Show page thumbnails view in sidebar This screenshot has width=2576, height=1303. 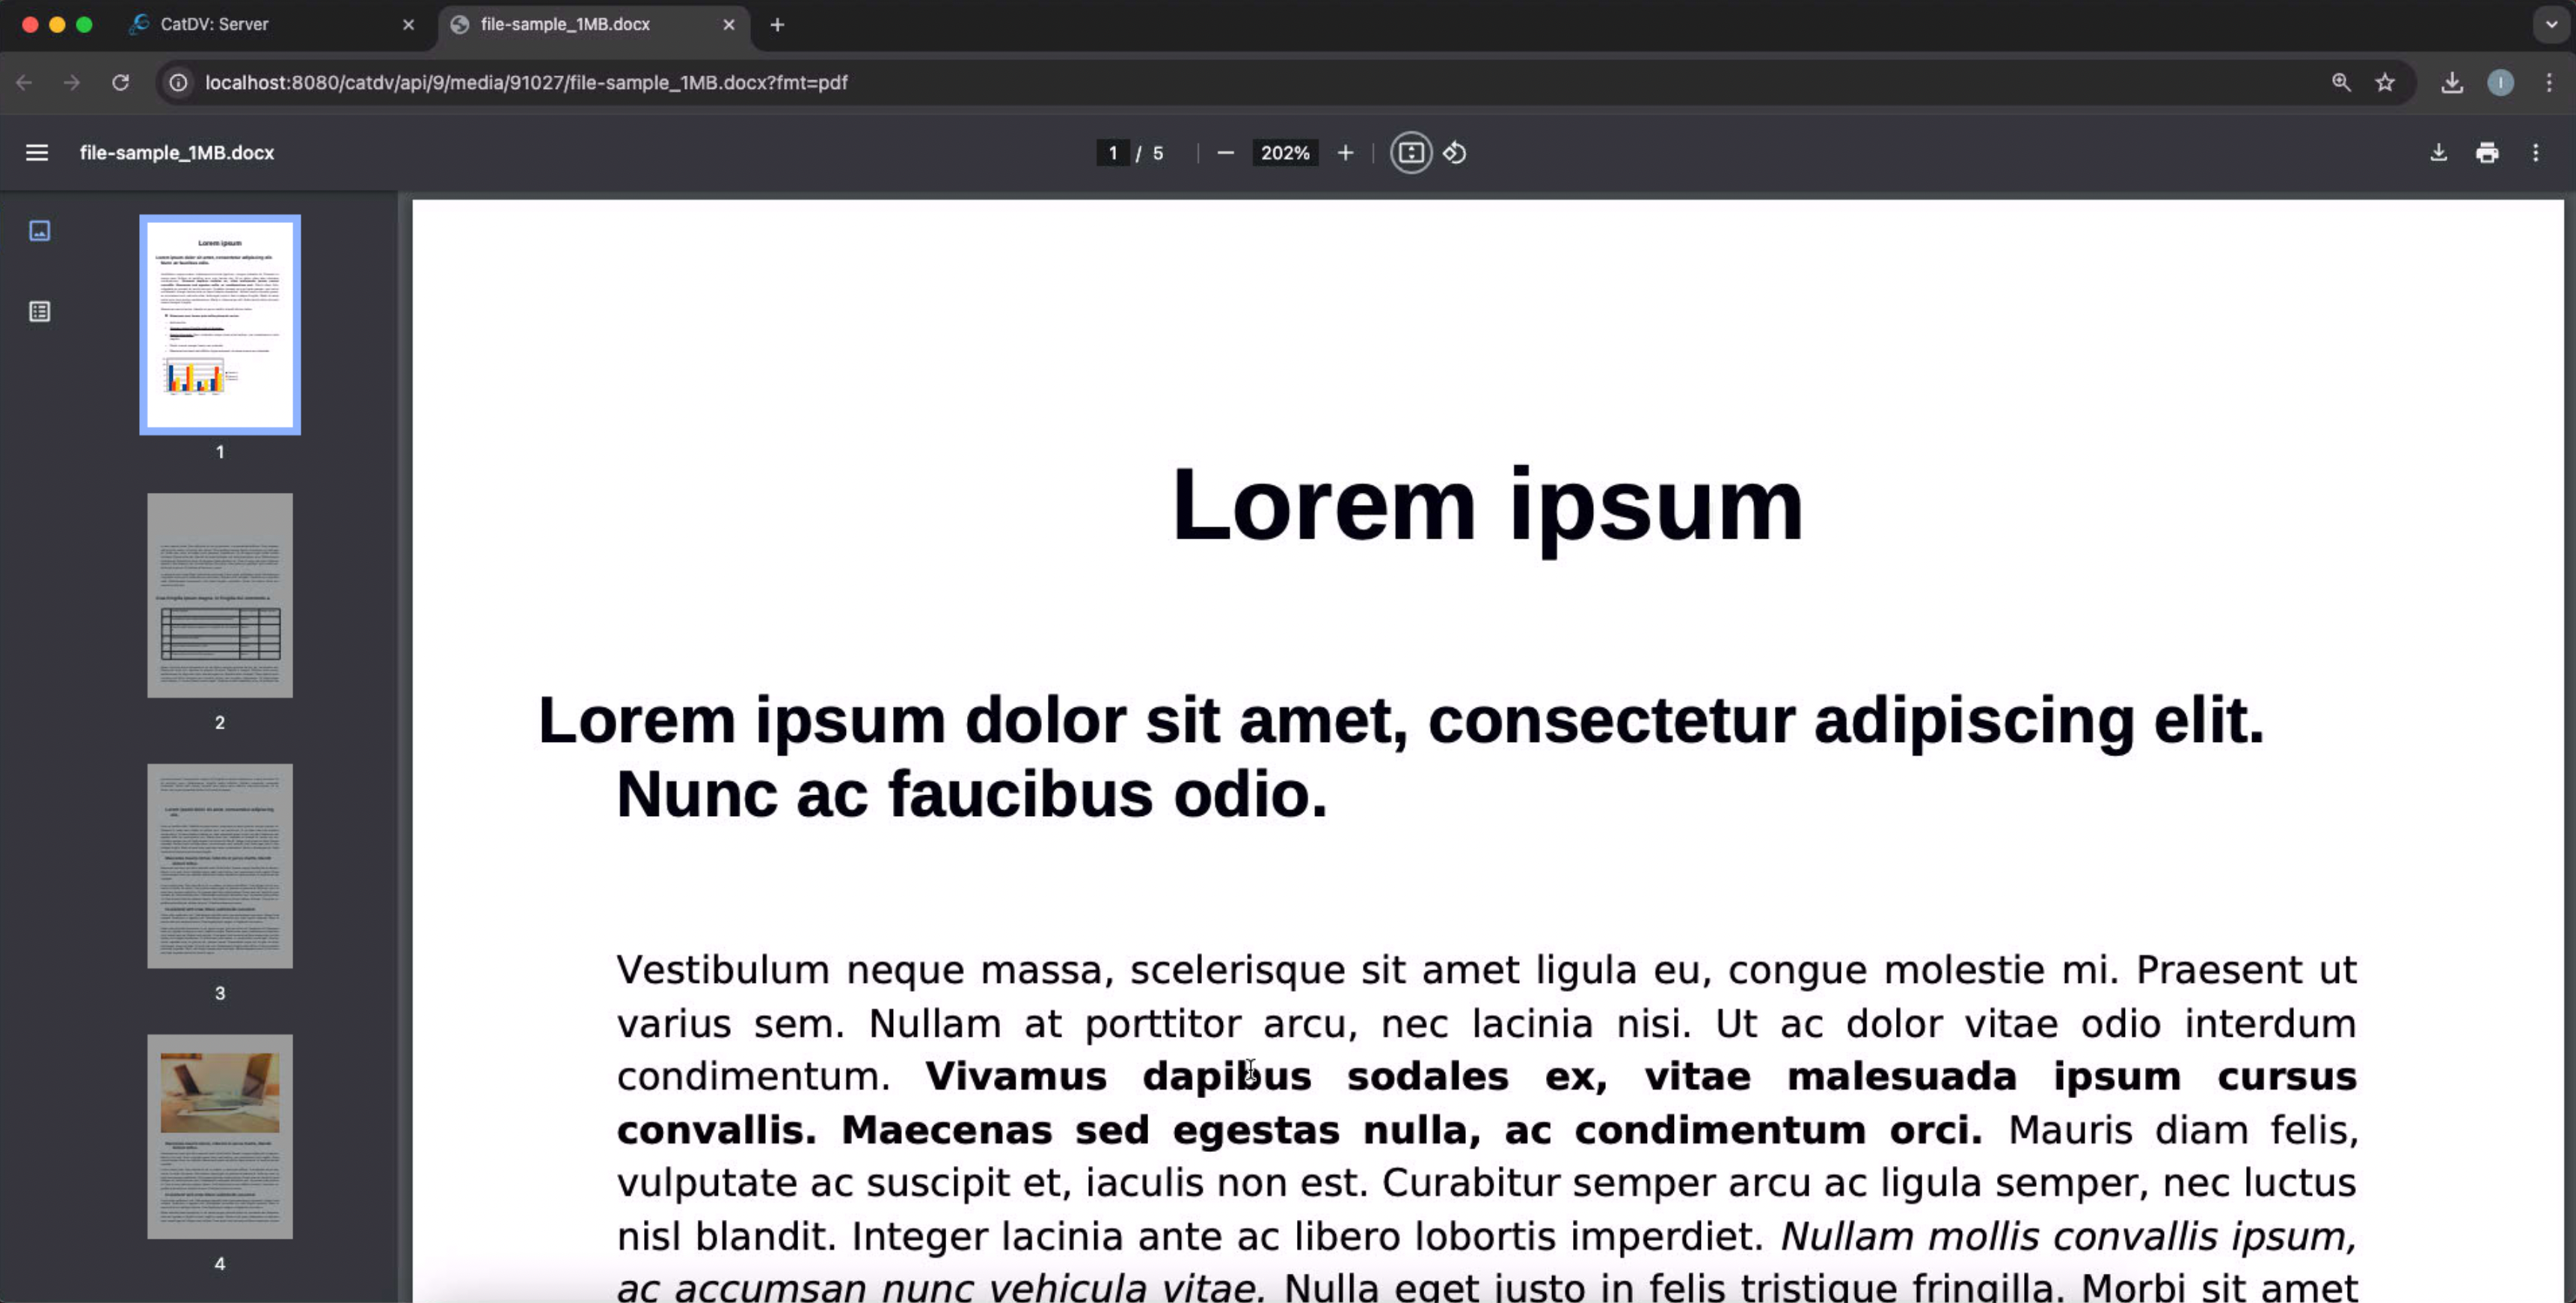[40, 231]
